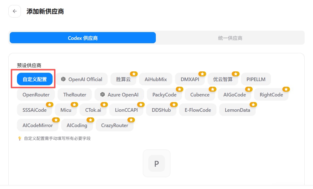Viewport: 313px width, 189px height.
Task: Click the star badge on LemonData
Action: coord(253,105)
